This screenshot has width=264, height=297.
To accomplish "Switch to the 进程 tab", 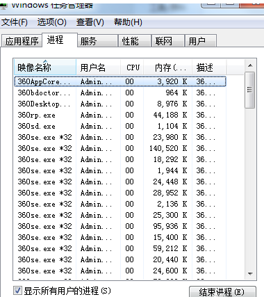I will tap(60, 40).
